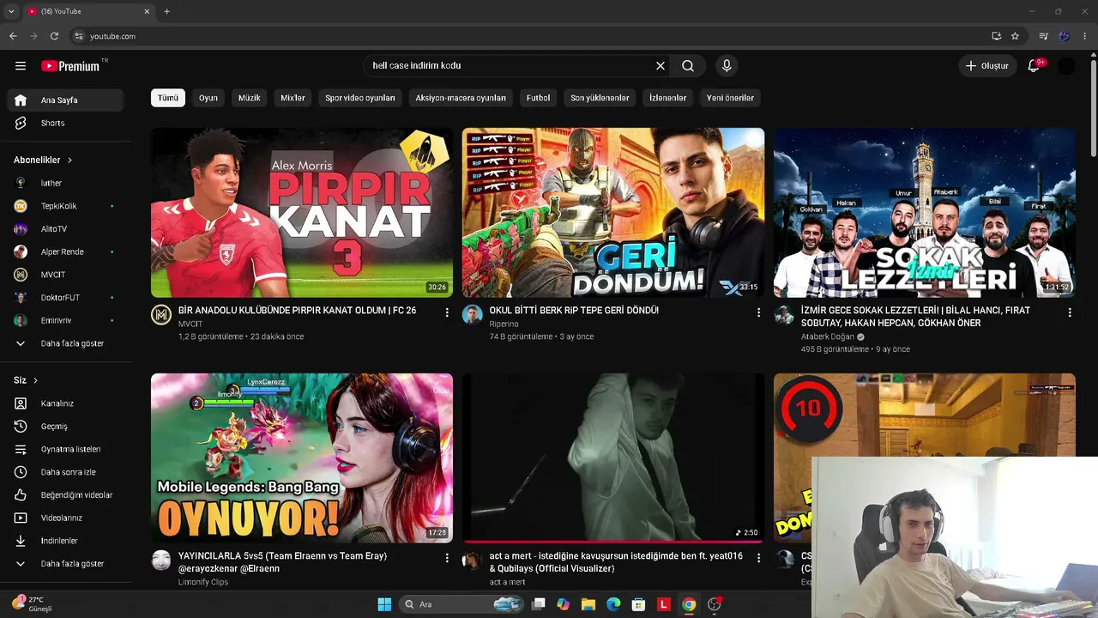Screen dimensions: 1098x618
Task: Close the YouTube browser tab
Action: pyautogui.click(x=147, y=12)
